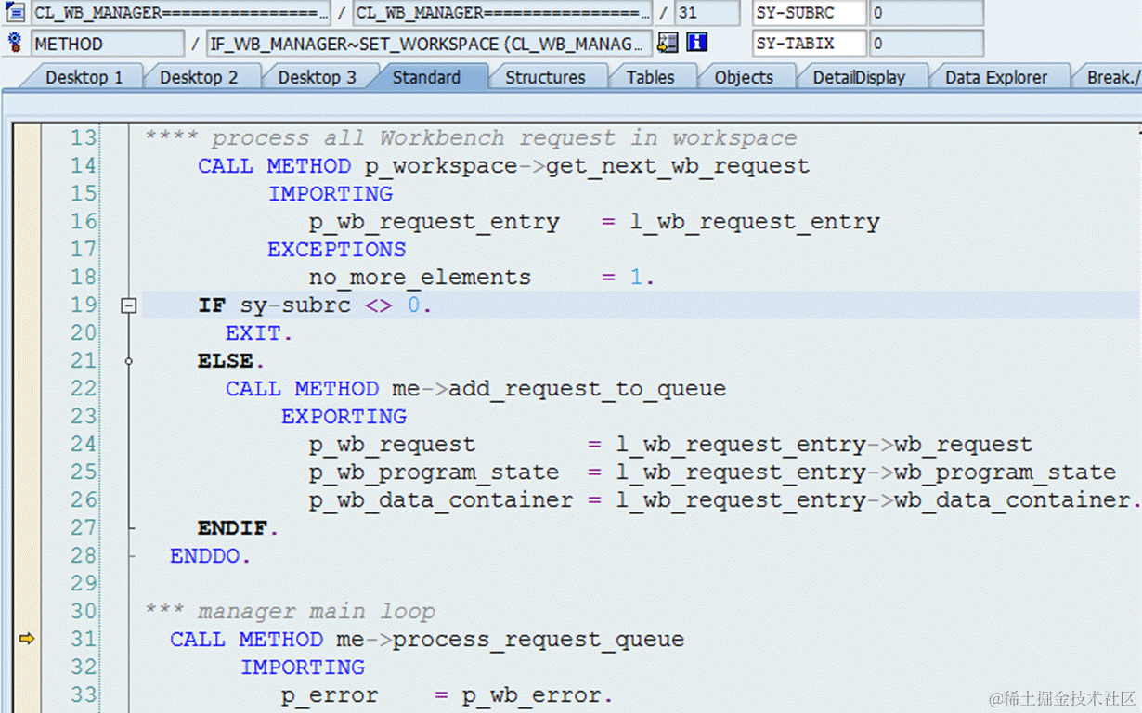Open the DetailDisplay tab
The width and height of the screenshot is (1142, 713).
[x=859, y=77]
